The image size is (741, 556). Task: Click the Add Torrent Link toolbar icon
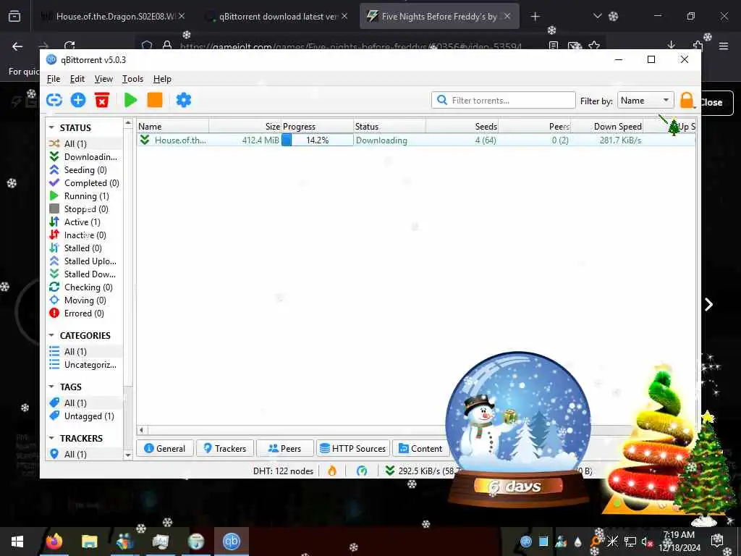[54, 100]
